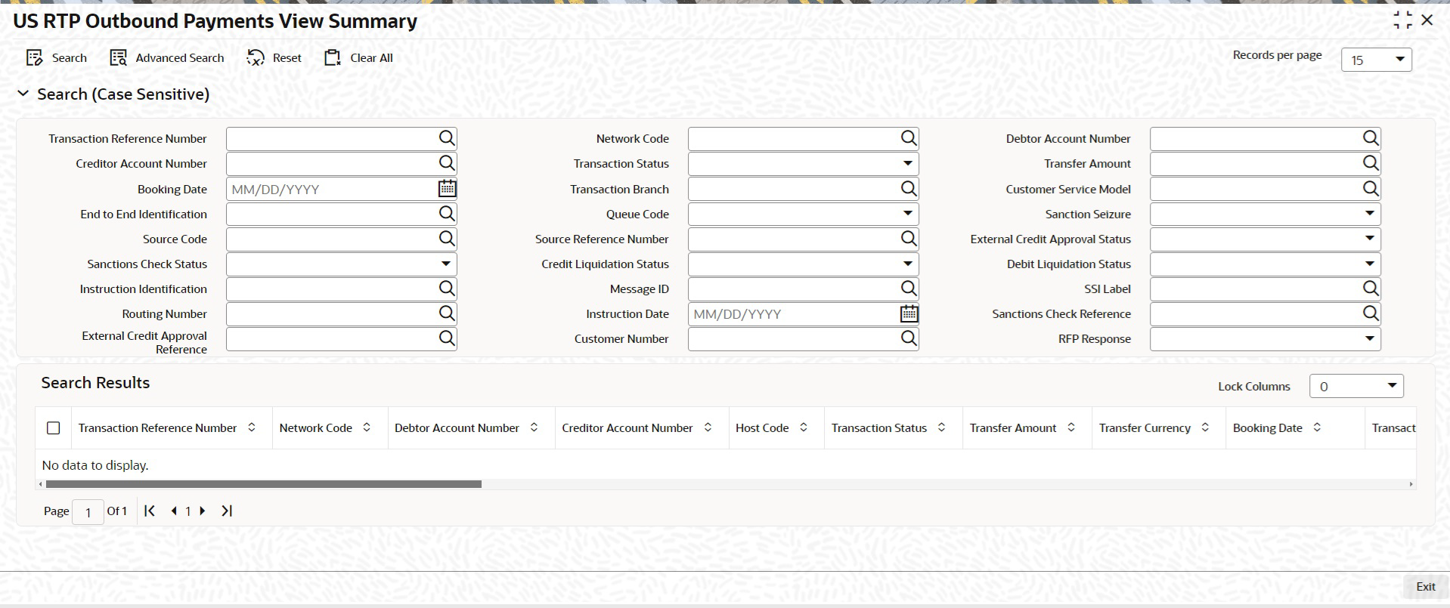
Task: Click the horizontal scrollbar of results table
Action: (x=263, y=484)
